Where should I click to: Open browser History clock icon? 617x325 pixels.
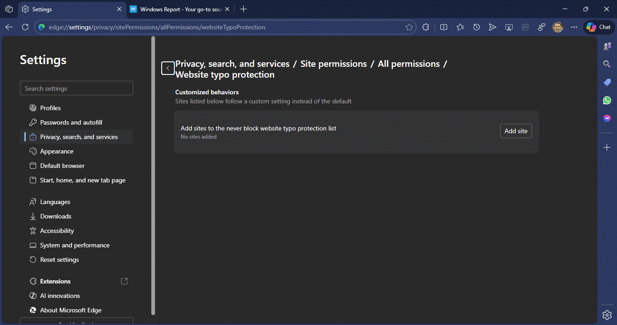(x=477, y=27)
